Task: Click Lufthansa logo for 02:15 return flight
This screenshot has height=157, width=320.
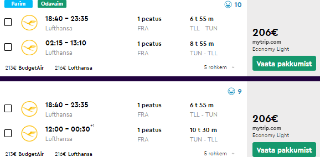Action: point(29,47)
